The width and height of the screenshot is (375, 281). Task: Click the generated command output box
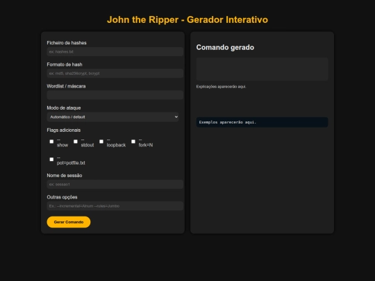[262, 69]
